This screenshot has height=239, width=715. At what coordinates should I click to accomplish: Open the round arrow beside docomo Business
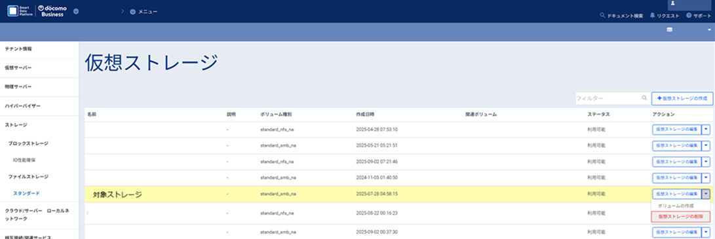[x=76, y=11]
